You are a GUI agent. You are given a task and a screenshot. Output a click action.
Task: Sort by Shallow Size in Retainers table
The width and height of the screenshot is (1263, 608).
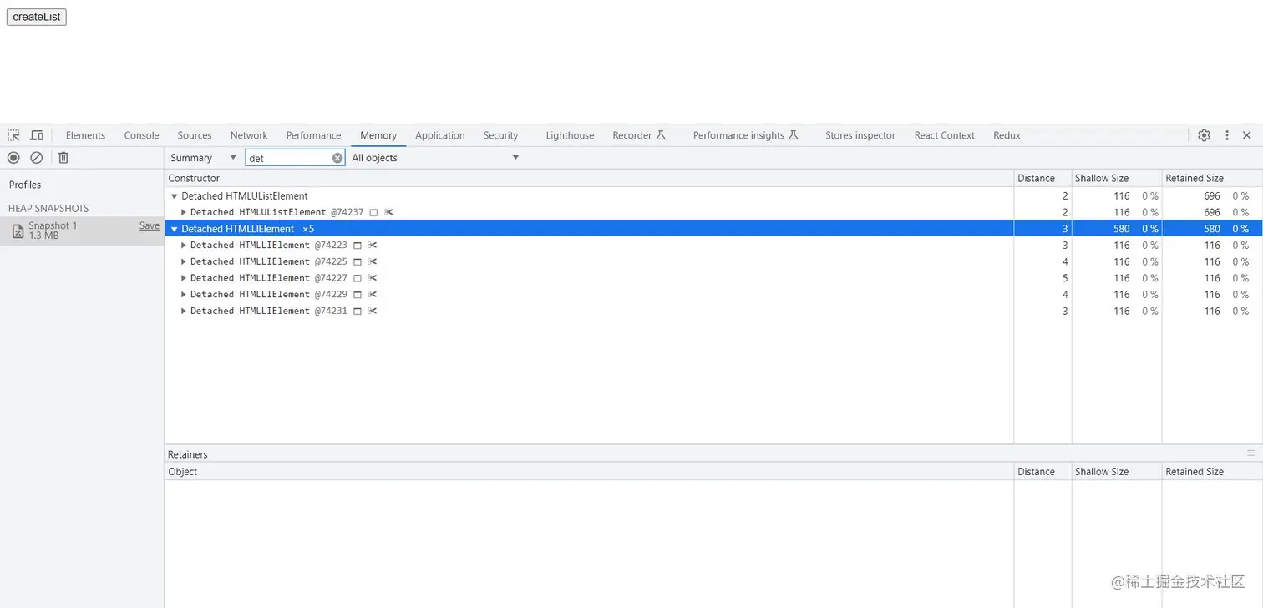pos(1117,472)
